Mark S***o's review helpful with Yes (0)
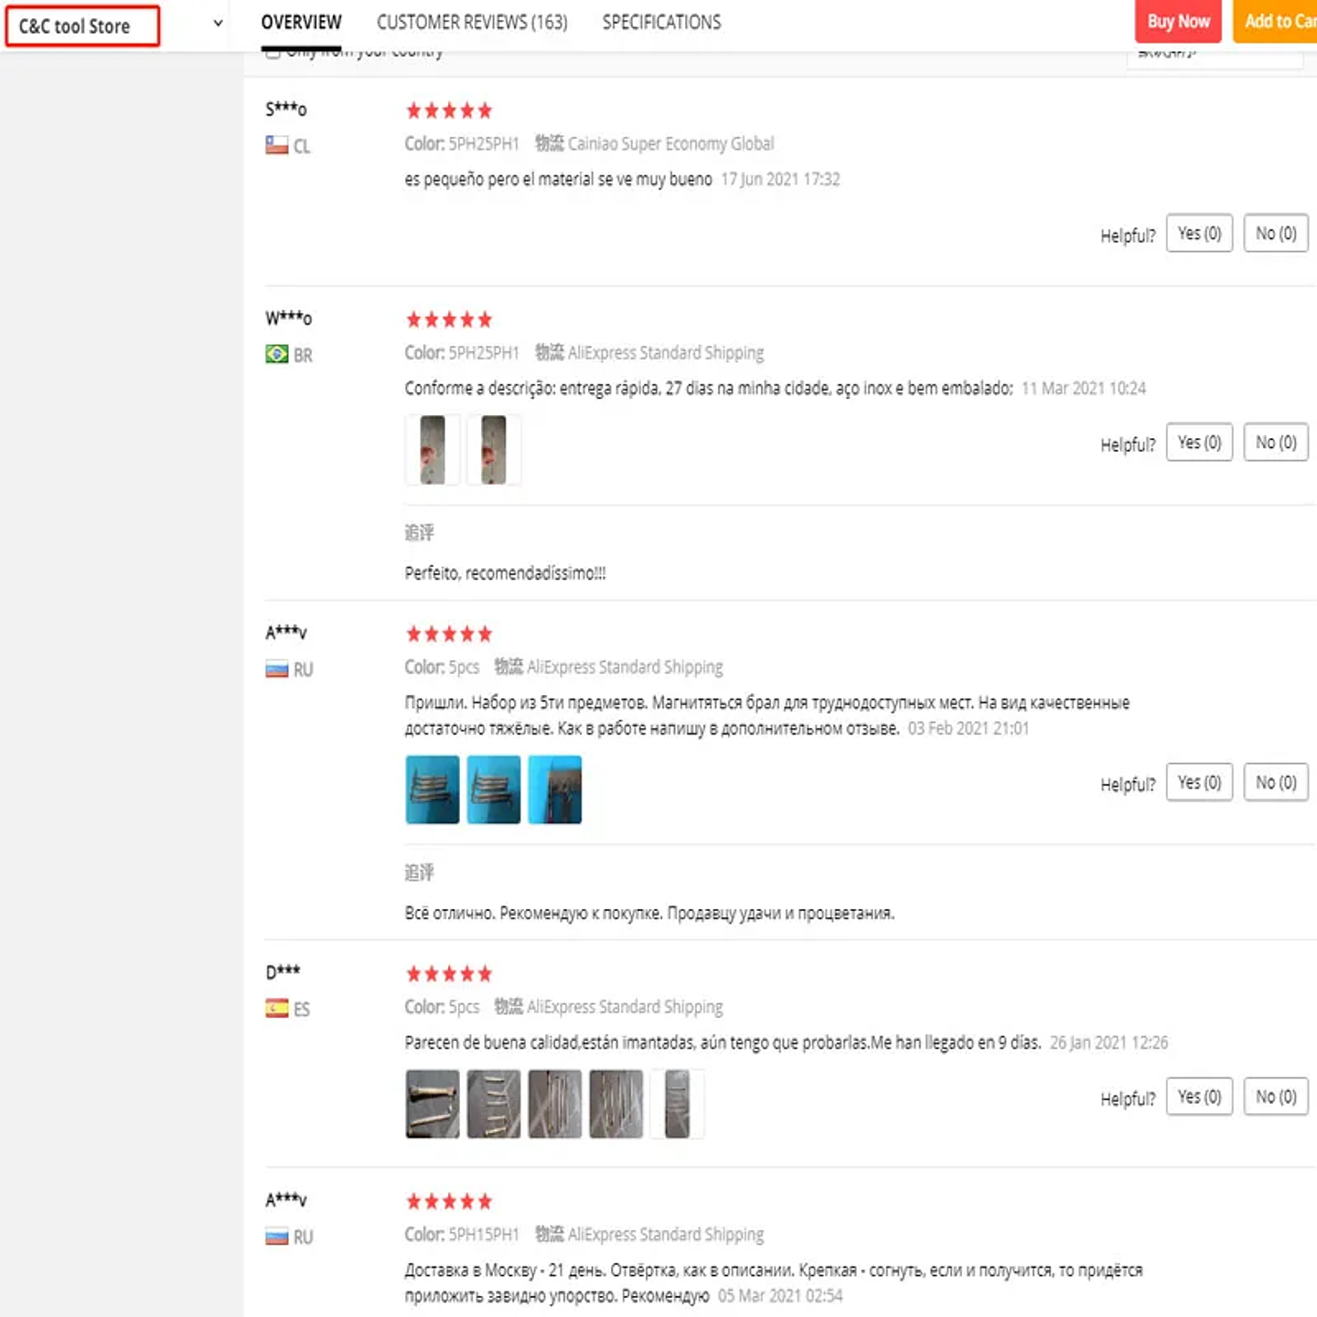This screenshot has height=1317, width=1317. [x=1199, y=233]
